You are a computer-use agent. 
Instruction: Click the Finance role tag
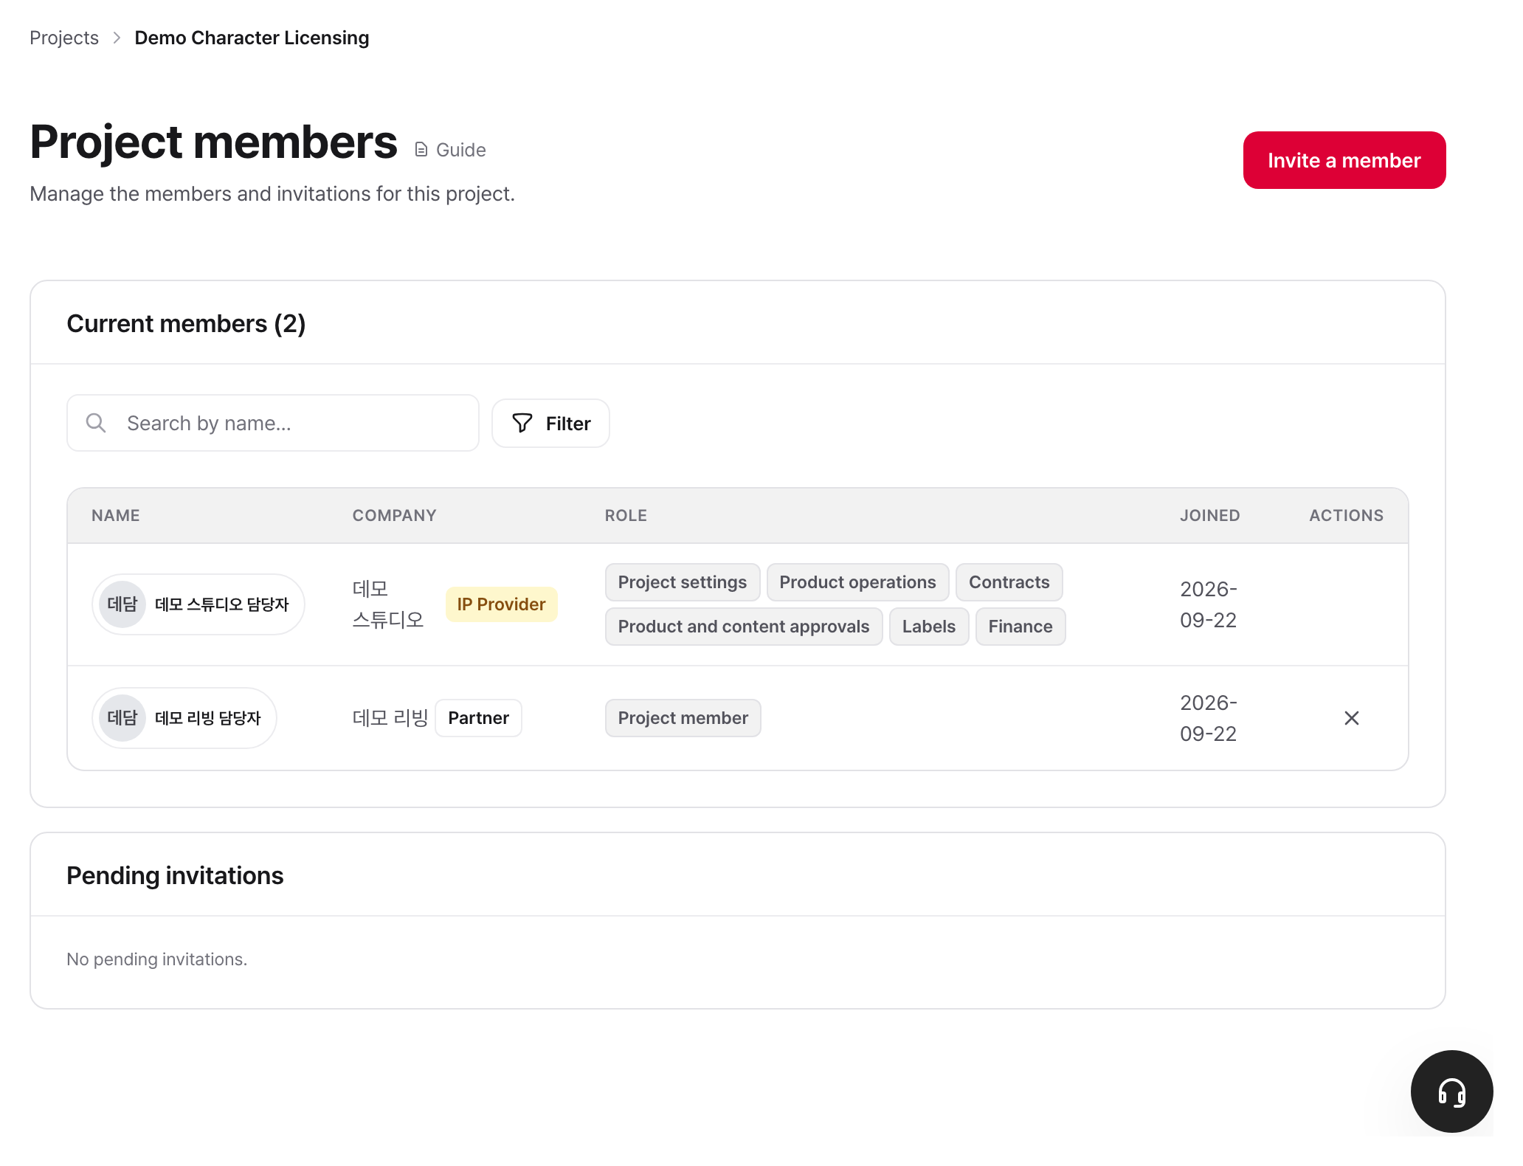click(x=1020, y=627)
